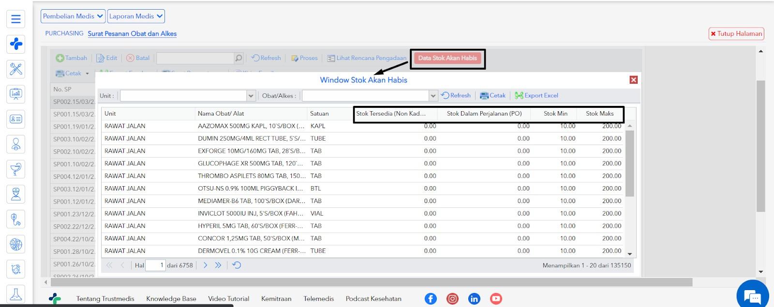Sort by the Satuan column header
The image size is (774, 307).
pyautogui.click(x=330, y=114)
